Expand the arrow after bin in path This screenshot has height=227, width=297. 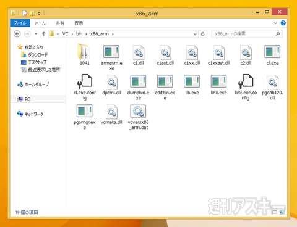click(86, 34)
